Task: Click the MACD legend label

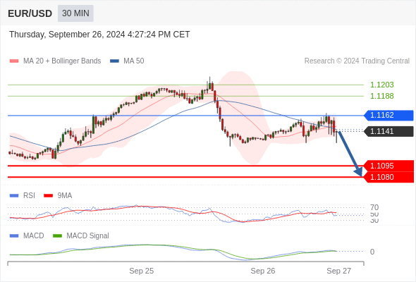Action: 34,236
